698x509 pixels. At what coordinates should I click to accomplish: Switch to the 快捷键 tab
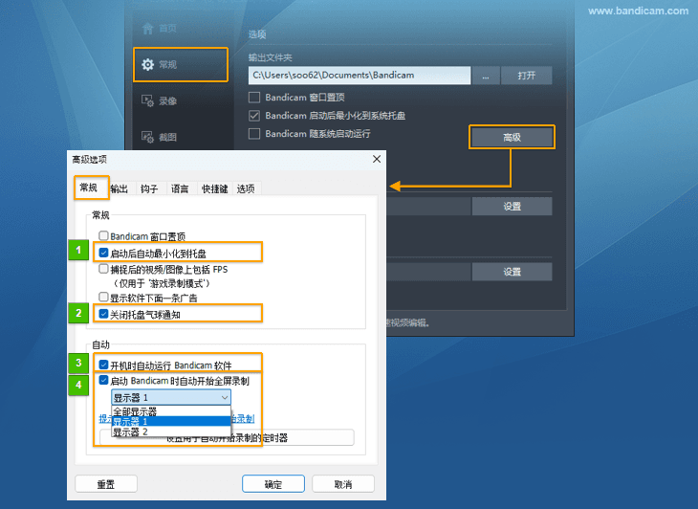214,188
